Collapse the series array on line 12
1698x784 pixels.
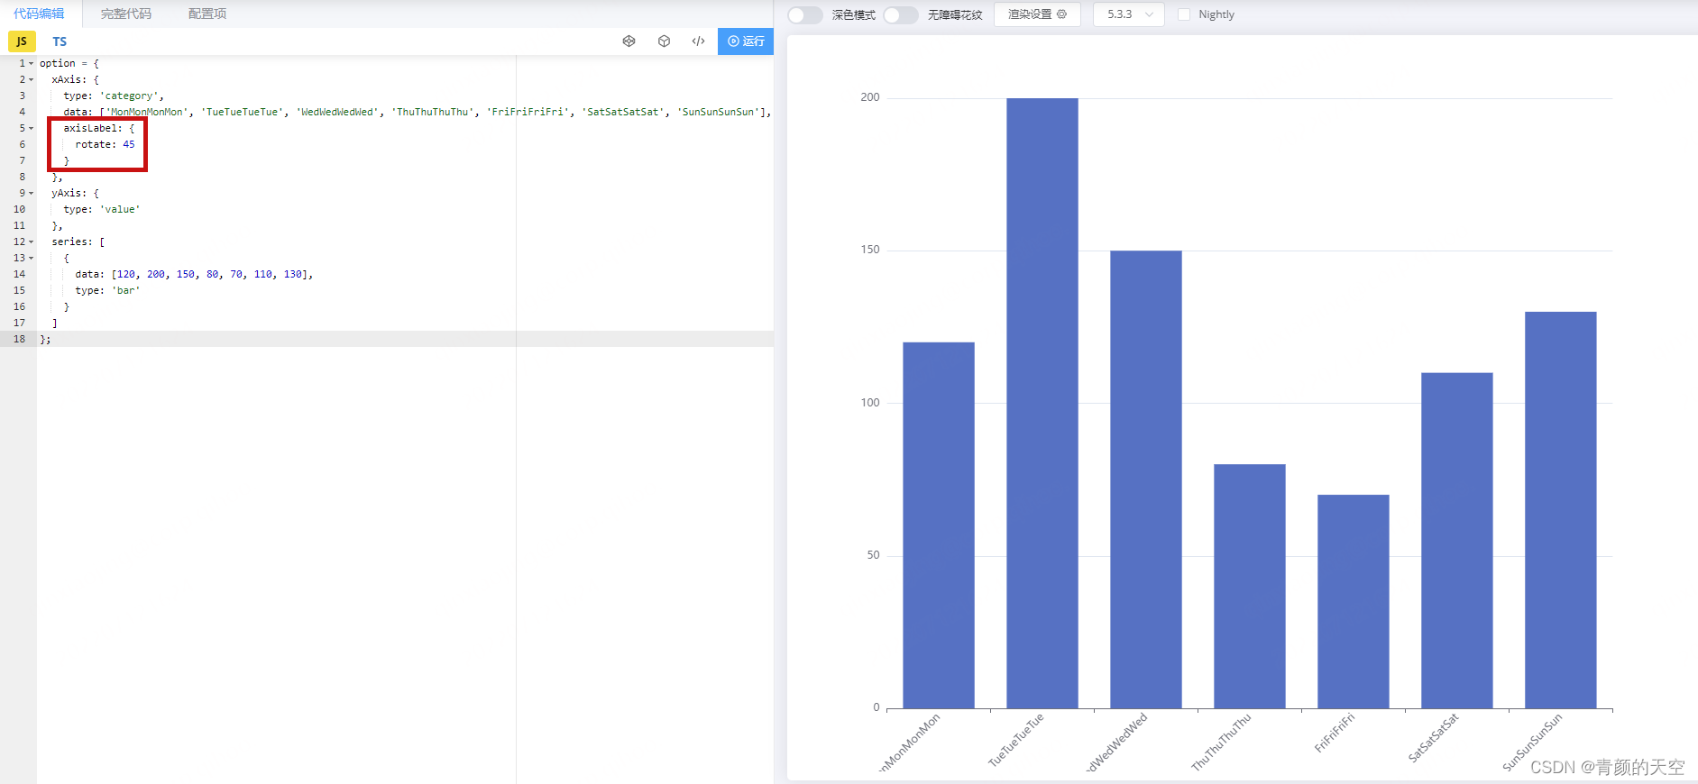click(x=31, y=242)
